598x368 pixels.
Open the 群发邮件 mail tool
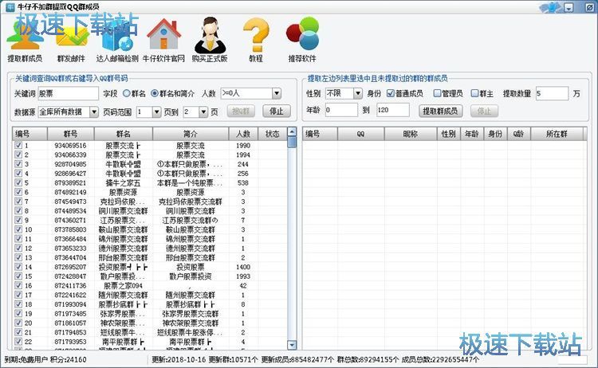coord(71,40)
